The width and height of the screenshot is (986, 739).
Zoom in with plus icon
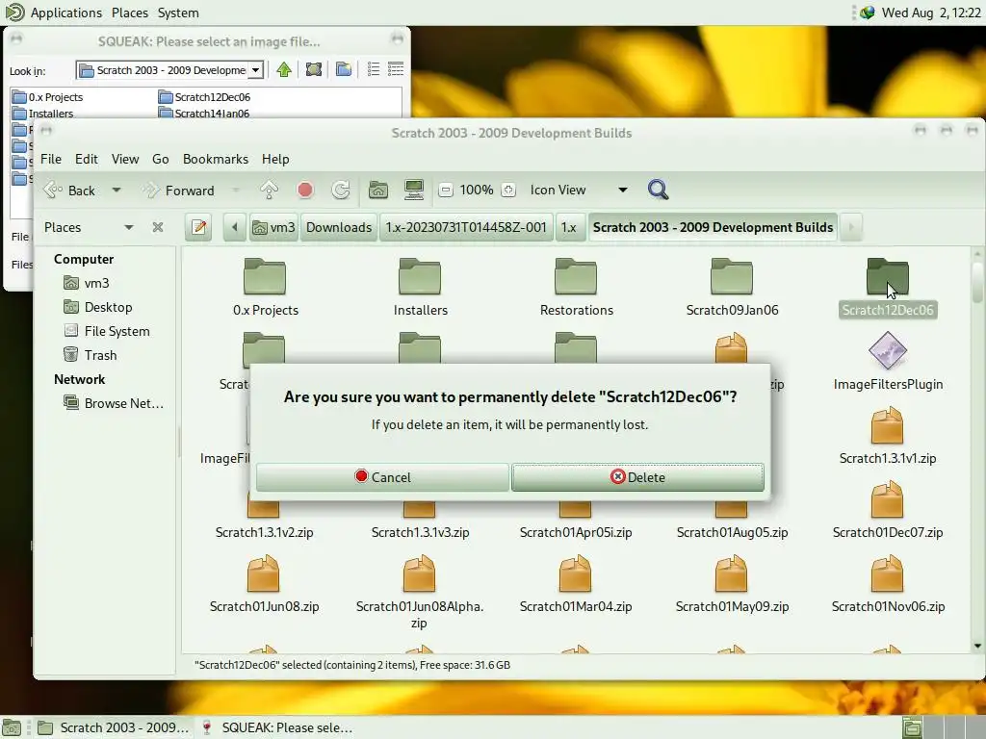click(x=508, y=190)
